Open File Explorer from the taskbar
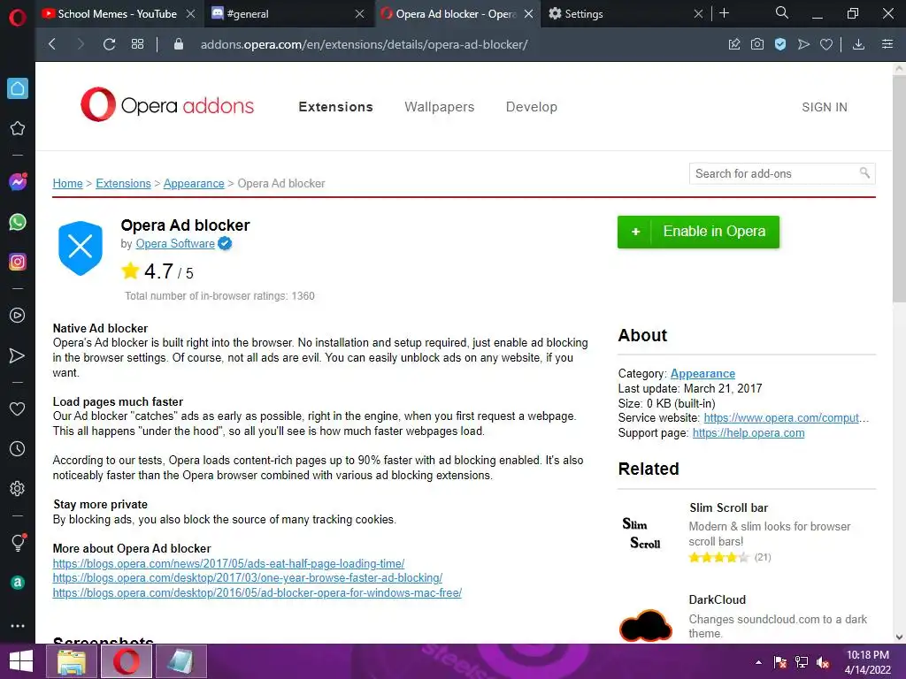The width and height of the screenshot is (906, 679). pos(73,661)
